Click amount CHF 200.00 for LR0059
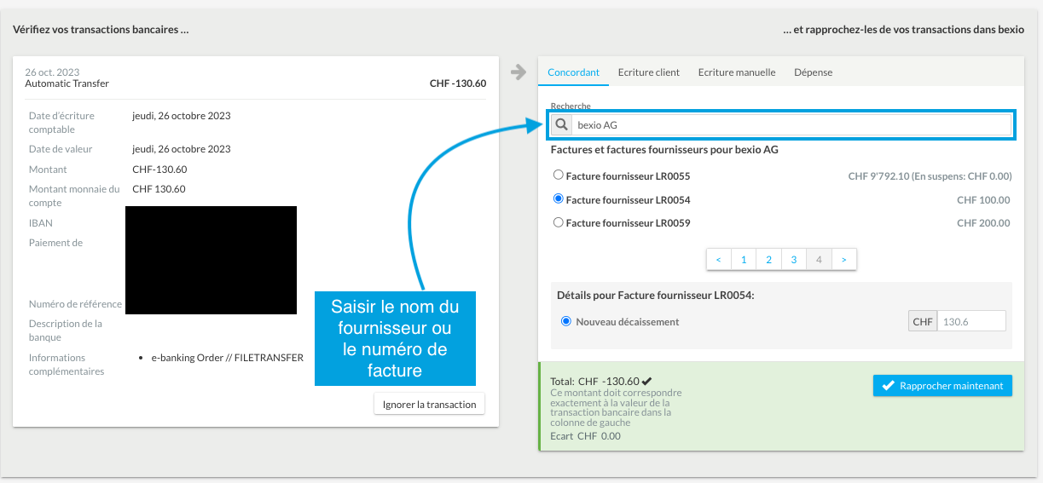 pyautogui.click(x=983, y=223)
